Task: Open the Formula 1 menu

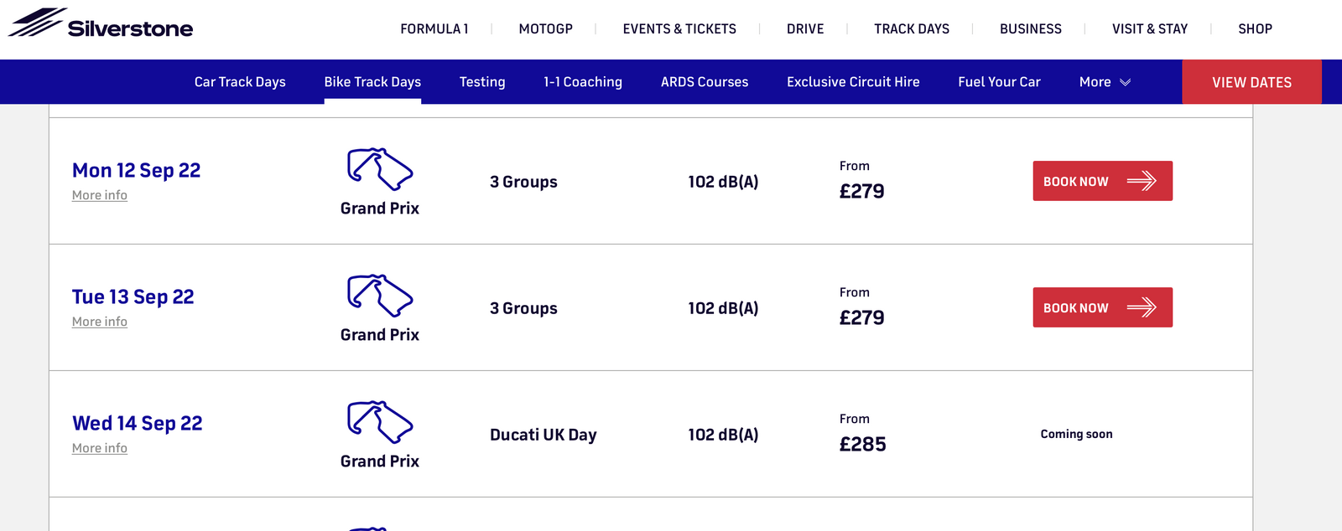Action: point(434,28)
